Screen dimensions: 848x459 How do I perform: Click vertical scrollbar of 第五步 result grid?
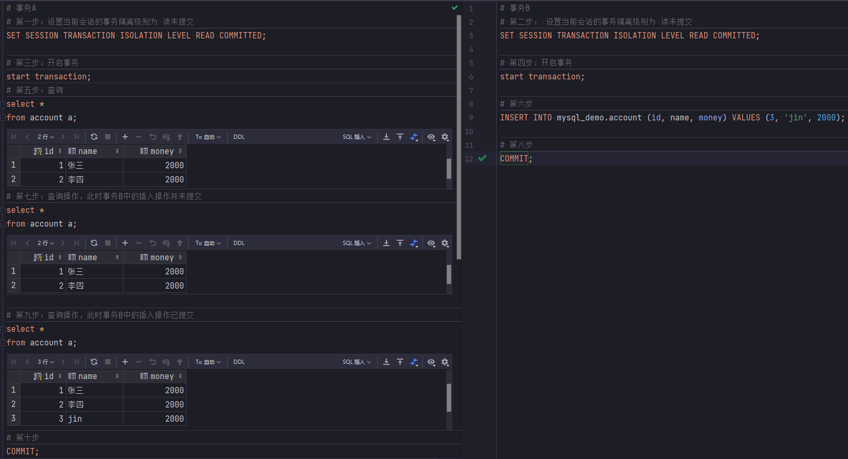(449, 169)
